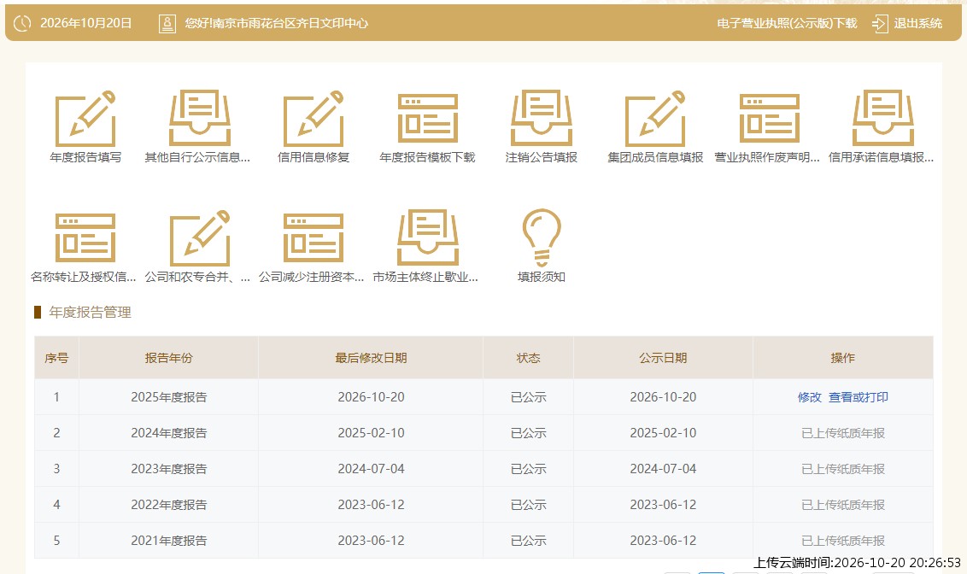Click 公示日期 column header
967x574 pixels.
[663, 358]
